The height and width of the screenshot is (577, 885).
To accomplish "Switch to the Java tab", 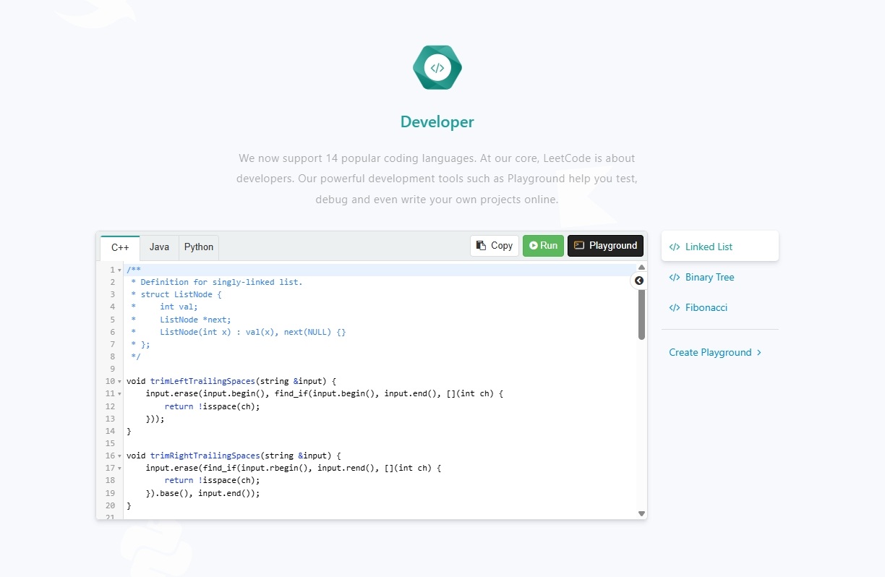I will (x=159, y=247).
